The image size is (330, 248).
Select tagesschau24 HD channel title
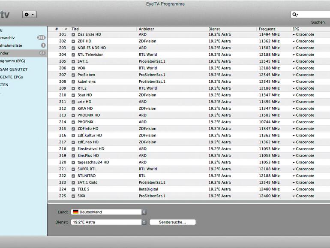click(93, 162)
